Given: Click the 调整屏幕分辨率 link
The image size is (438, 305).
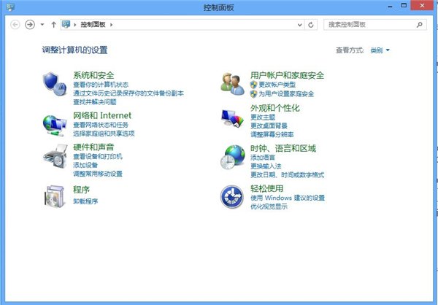Looking at the screenshot, I should tap(272, 134).
